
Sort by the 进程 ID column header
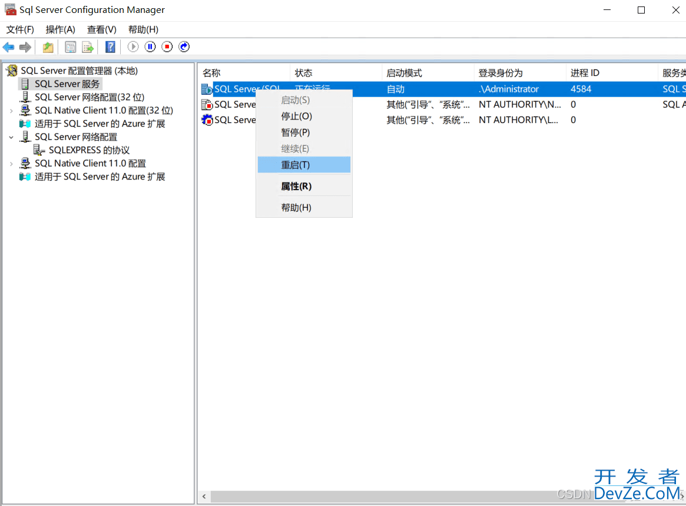pos(612,73)
